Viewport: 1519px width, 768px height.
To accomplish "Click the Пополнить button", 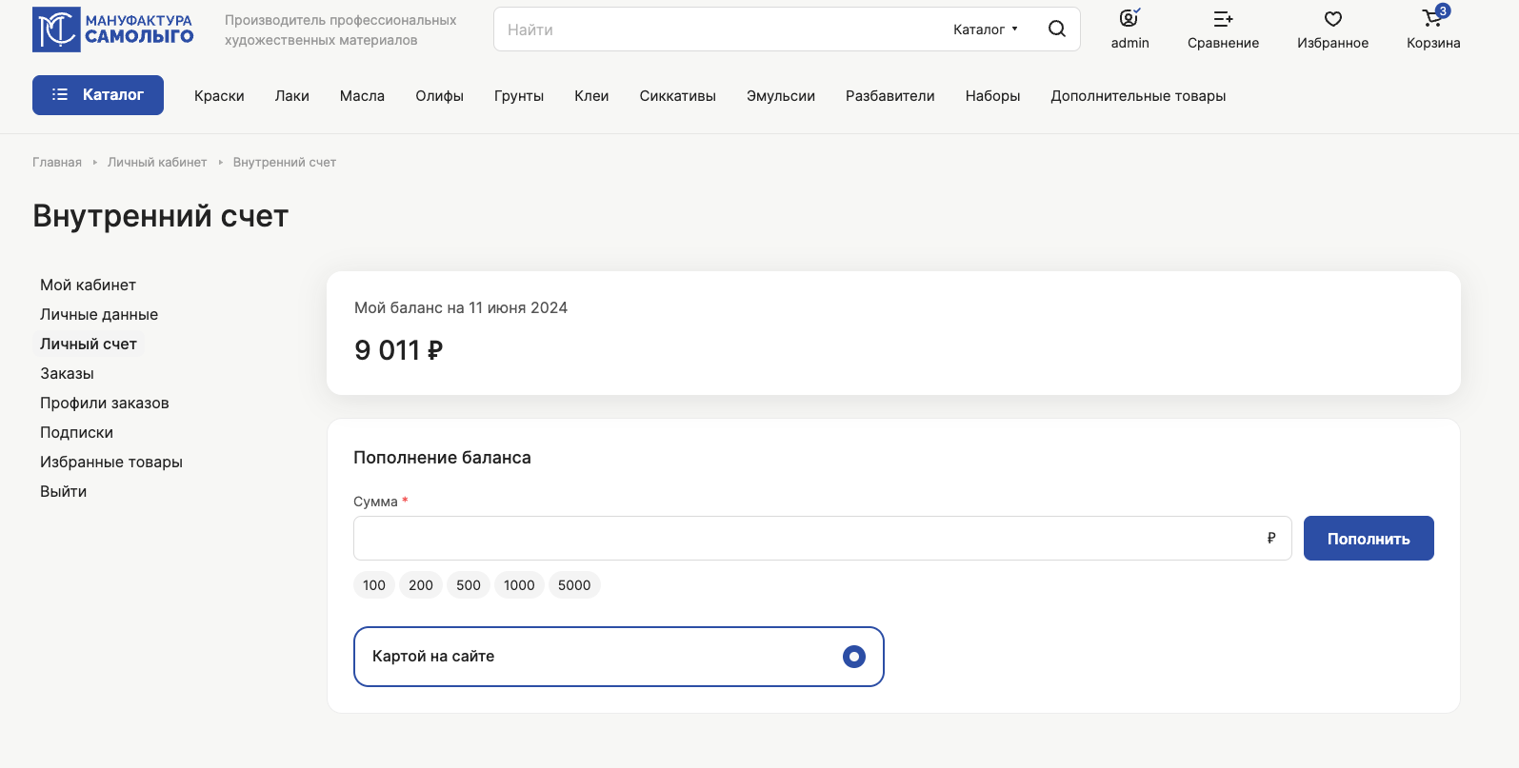I will pos(1369,539).
